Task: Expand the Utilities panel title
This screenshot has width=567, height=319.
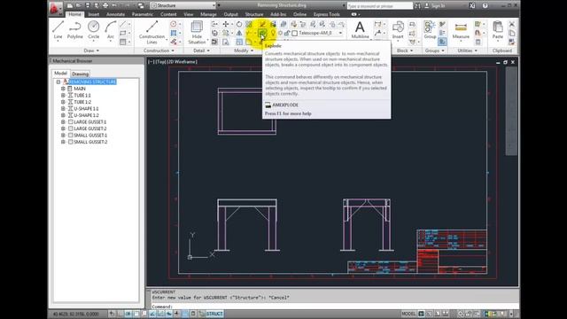Action: (467, 51)
